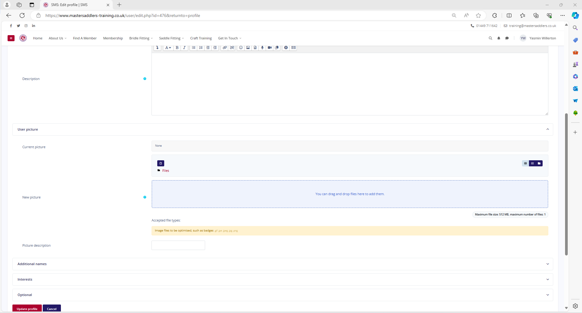Record audio with the microphone icon
The height and width of the screenshot is (313, 582).
click(262, 48)
